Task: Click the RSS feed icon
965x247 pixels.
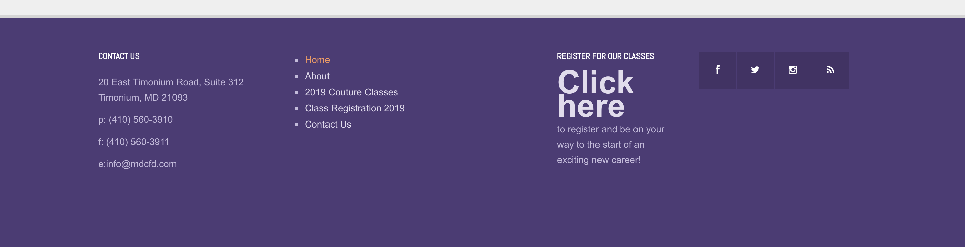Action: coord(830,70)
